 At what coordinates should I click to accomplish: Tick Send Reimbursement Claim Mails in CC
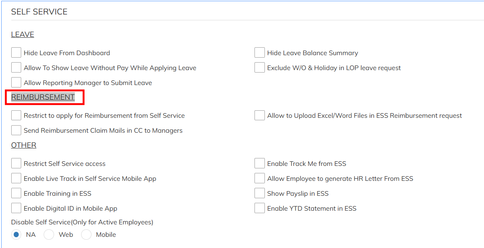point(16,130)
